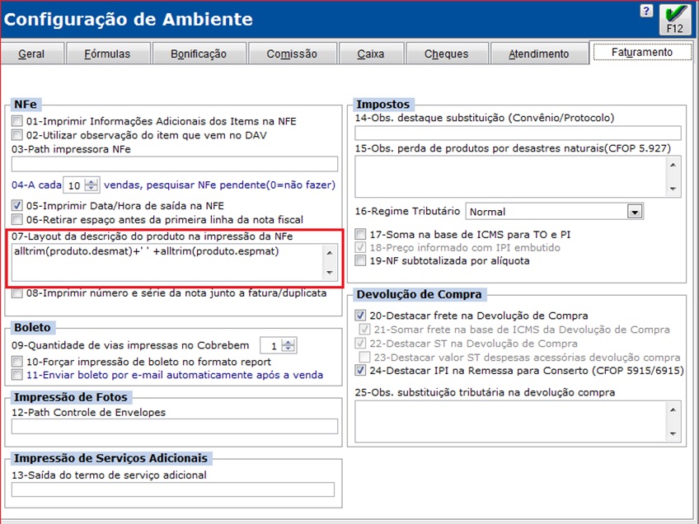Decrease the 09-Quantidade de vias spinner value
The image size is (699, 524).
click(289, 349)
